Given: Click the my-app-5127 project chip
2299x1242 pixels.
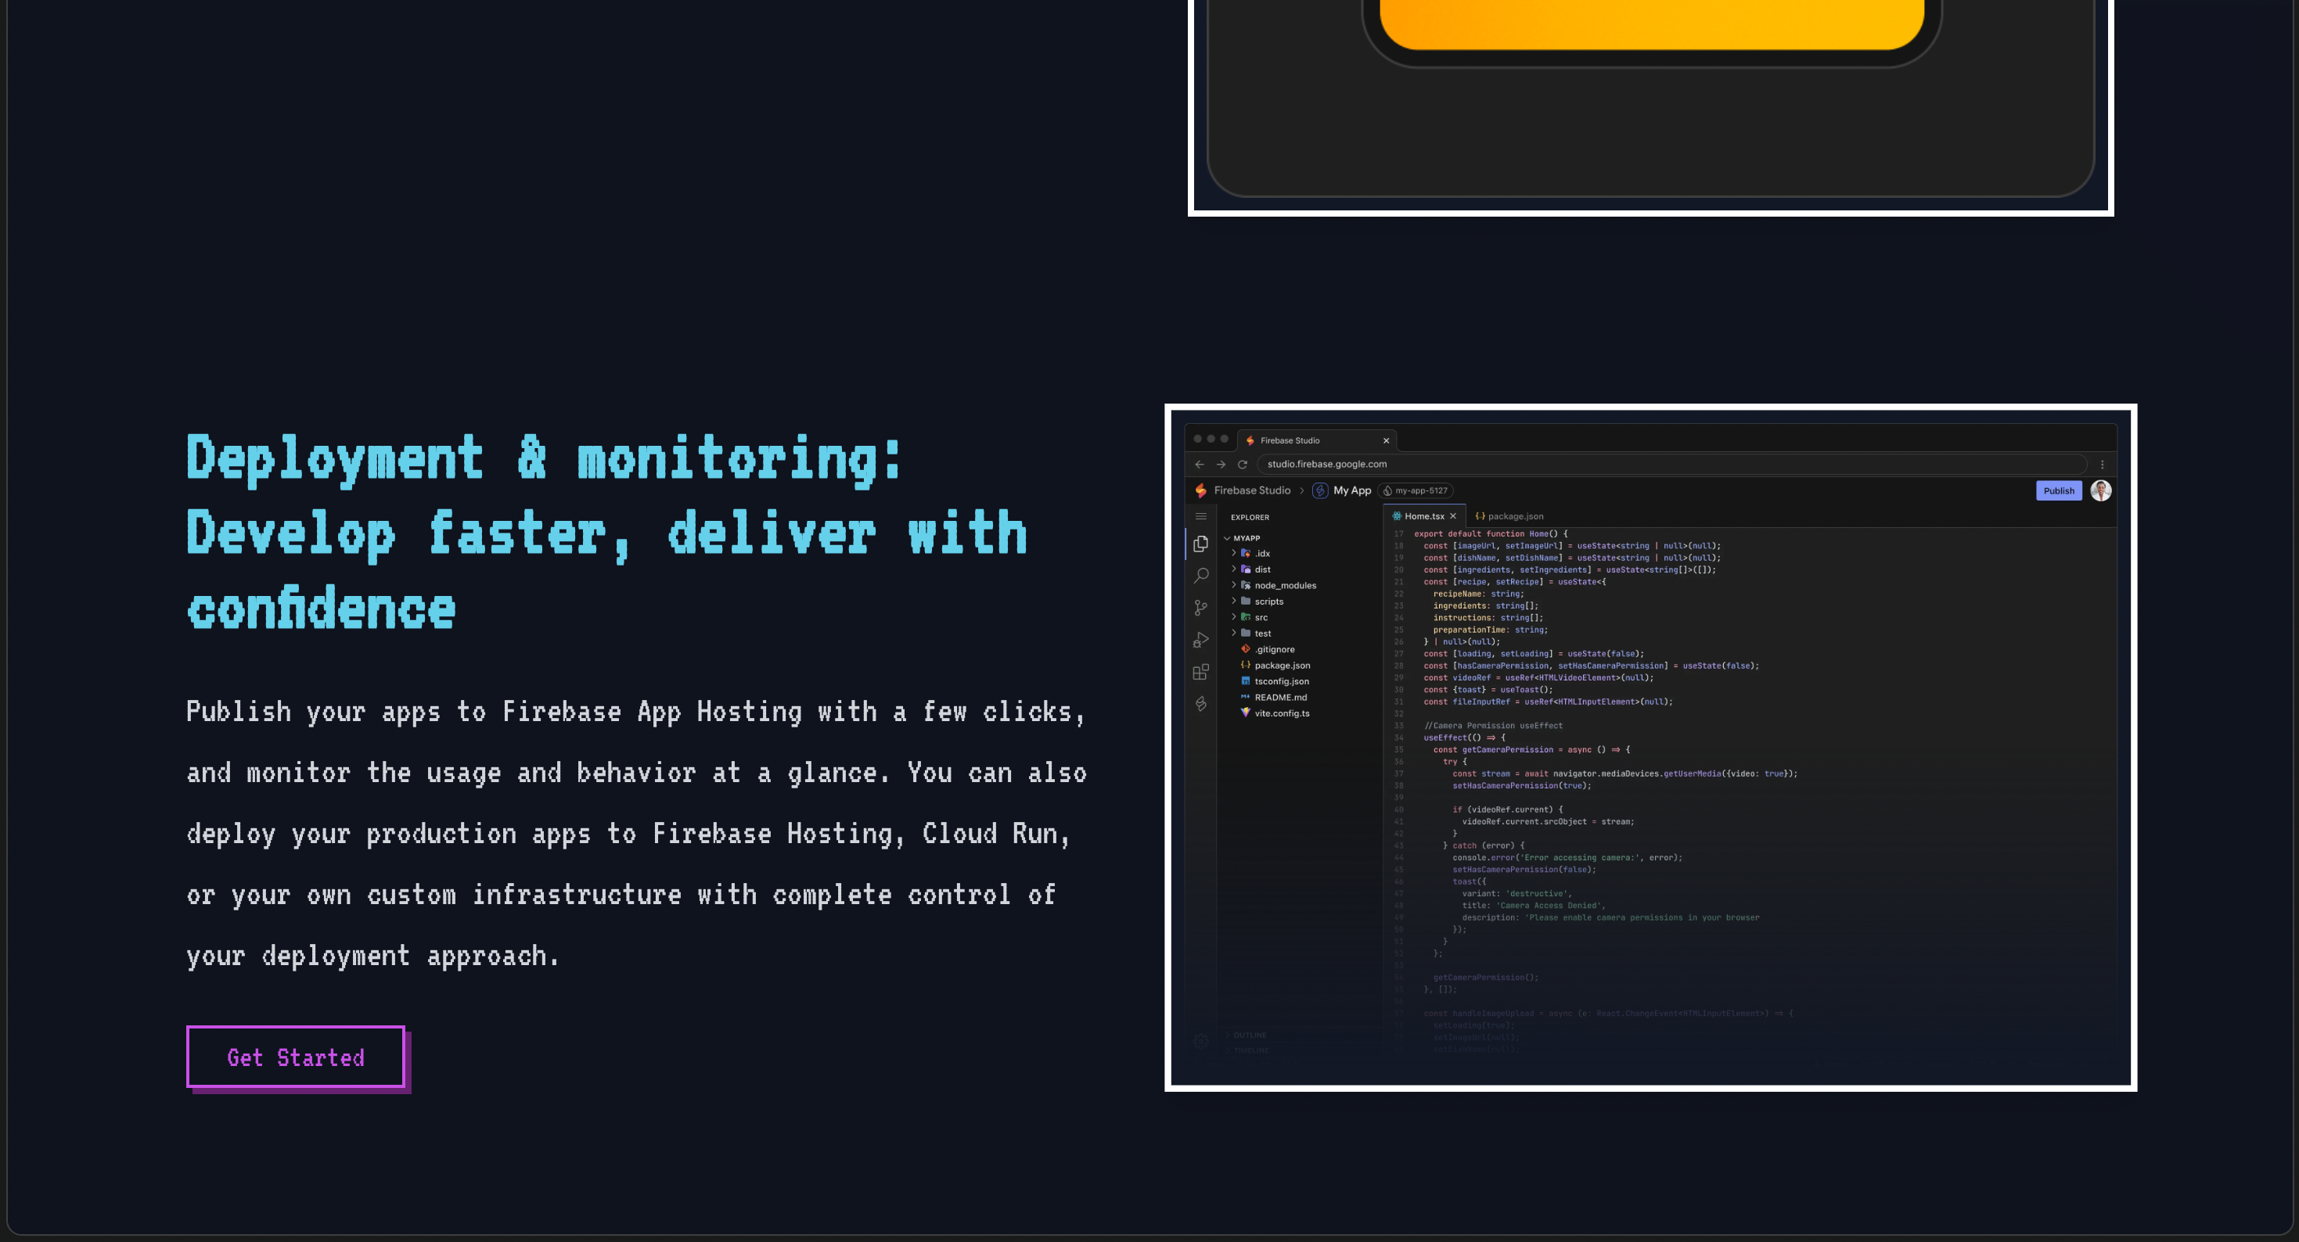Looking at the screenshot, I should tap(1416, 490).
